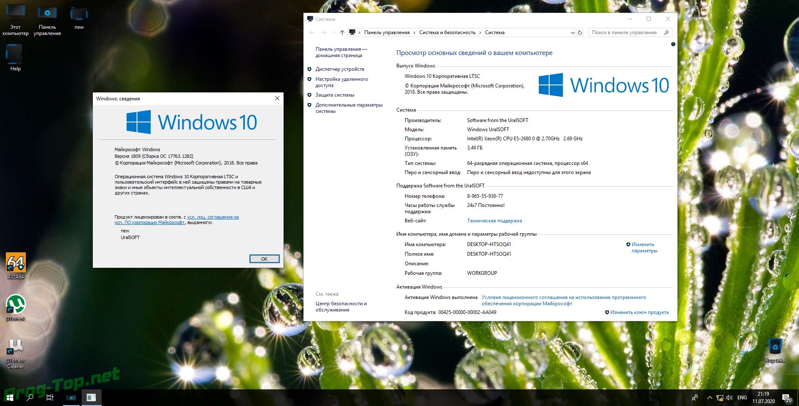Open Настройка удаленного доступа
This screenshot has width=799, height=406.
[x=341, y=82]
